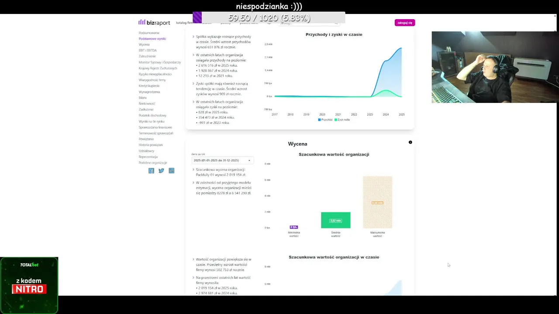Jump to Wycena in the sidebar
Image resolution: width=559 pixels, height=314 pixels.
tap(144, 44)
